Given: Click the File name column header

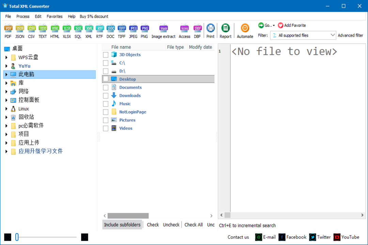Looking at the screenshot, I should (121, 47).
